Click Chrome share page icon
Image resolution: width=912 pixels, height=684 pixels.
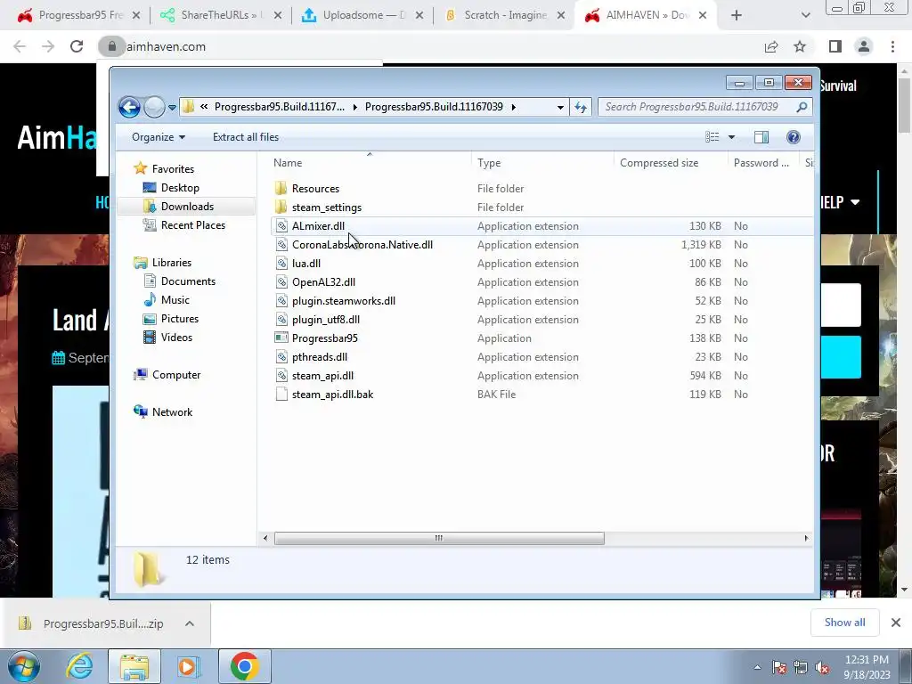pos(771,46)
